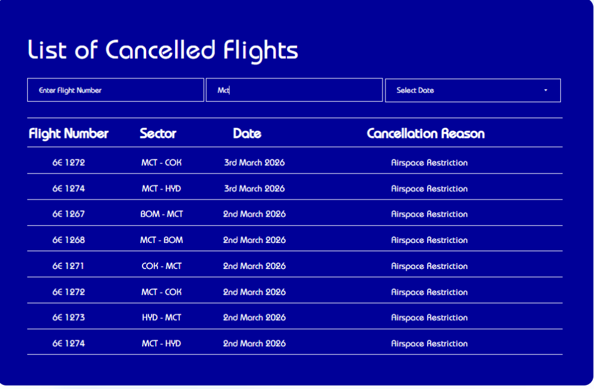Select flight 6E 1274 on 3rd March
594x389 pixels.
(x=68, y=189)
